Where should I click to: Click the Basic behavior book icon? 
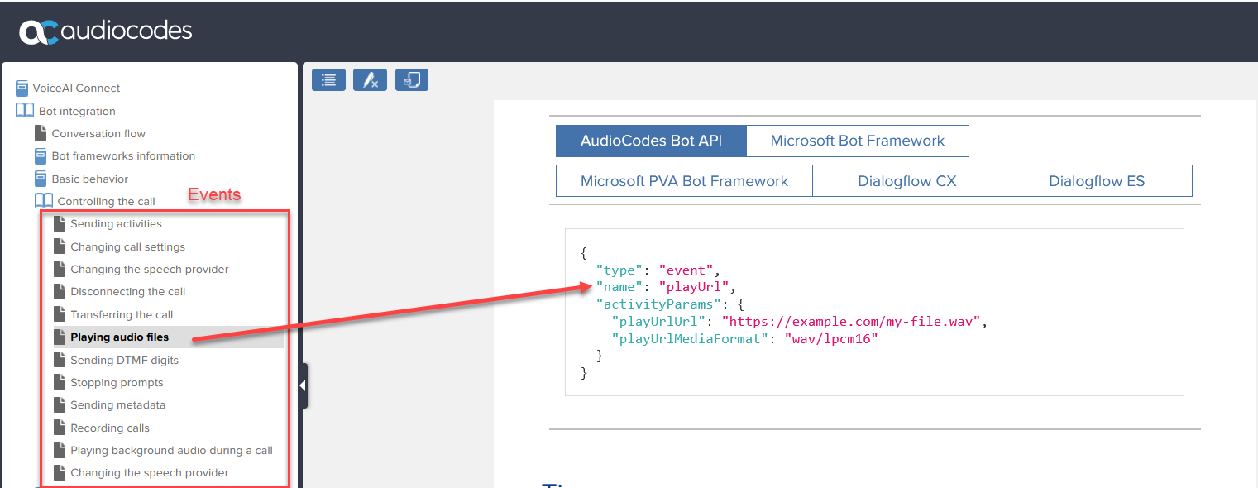[41, 179]
